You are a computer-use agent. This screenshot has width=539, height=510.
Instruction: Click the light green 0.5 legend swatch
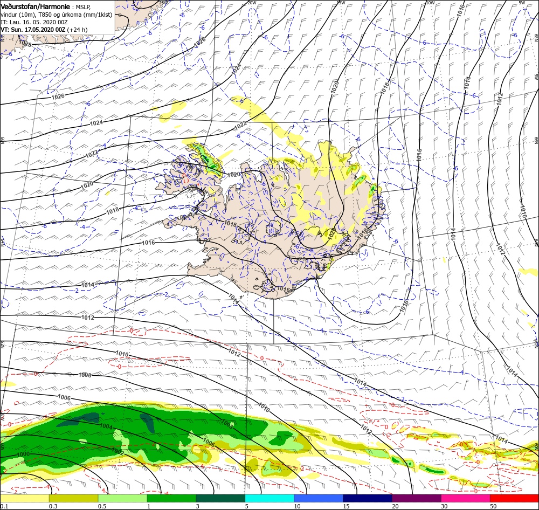pyautogui.click(x=122, y=498)
